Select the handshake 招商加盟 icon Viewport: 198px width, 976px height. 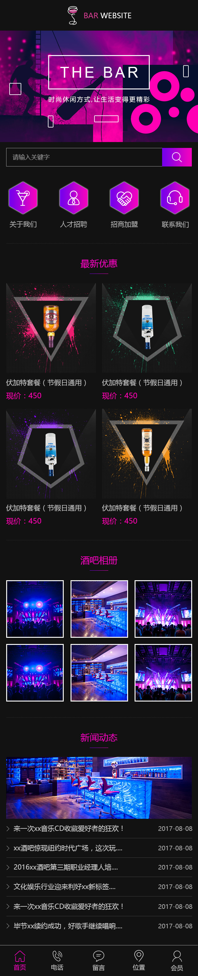click(x=124, y=198)
